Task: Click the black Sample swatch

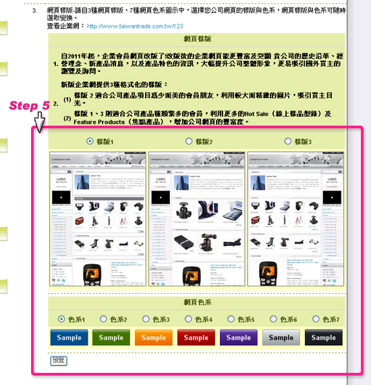Action: pos(324,338)
